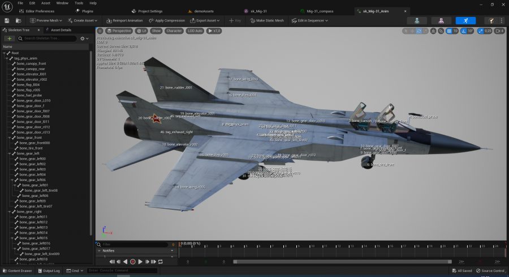
Task: Open the Window menu
Action: click(62, 3)
